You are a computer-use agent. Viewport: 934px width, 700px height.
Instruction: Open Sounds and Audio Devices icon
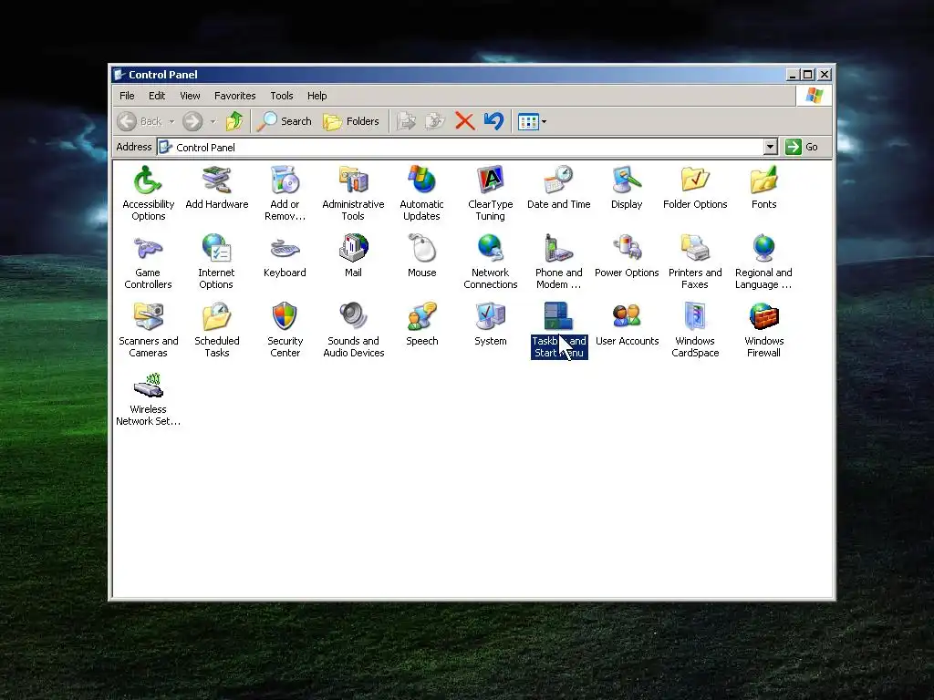tap(353, 316)
